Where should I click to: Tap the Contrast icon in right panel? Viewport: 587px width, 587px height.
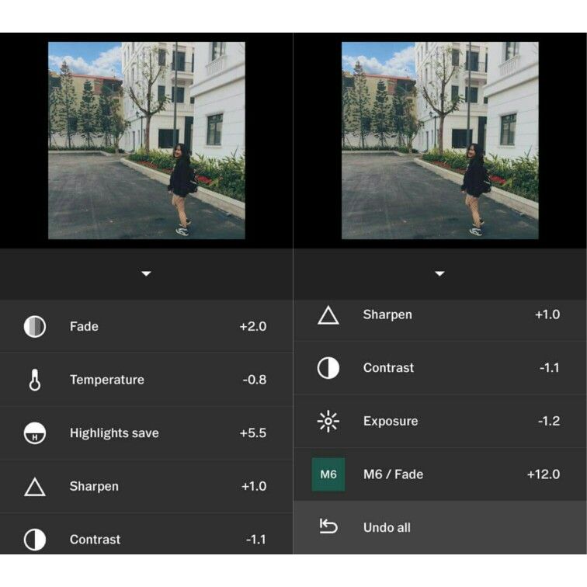click(x=328, y=368)
